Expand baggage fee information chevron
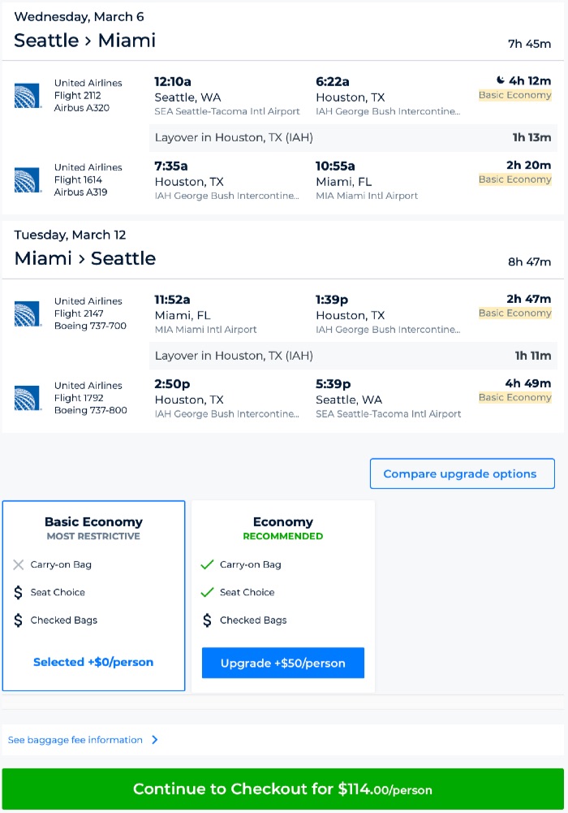The width and height of the screenshot is (568, 813). pos(155,740)
